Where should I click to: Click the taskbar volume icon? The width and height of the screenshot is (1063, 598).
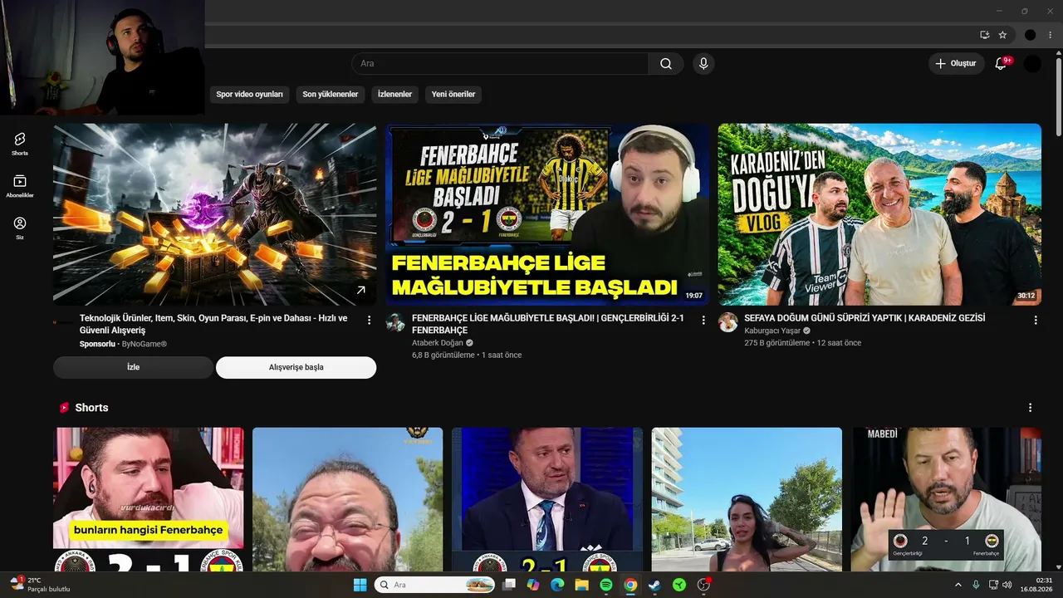tap(1007, 585)
